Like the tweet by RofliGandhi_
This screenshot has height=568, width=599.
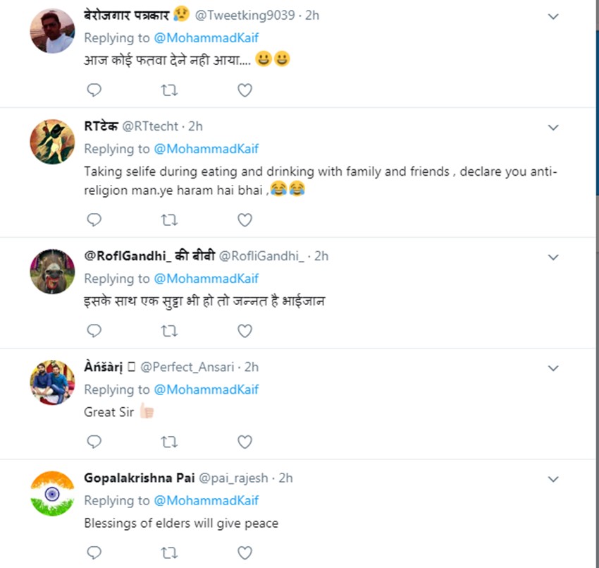tap(245, 331)
